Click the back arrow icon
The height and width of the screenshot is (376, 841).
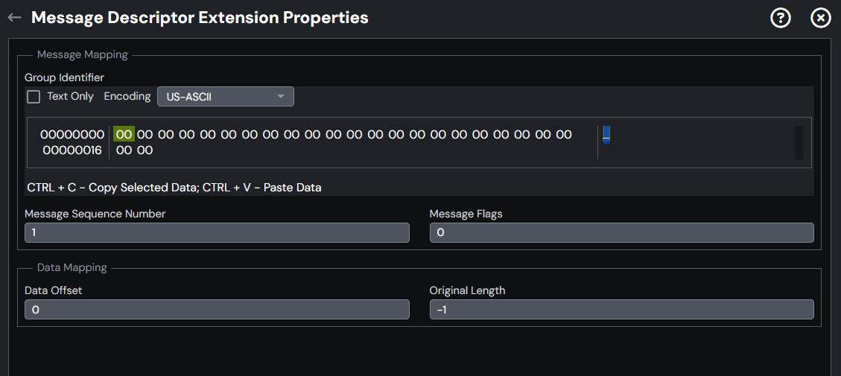(14, 18)
